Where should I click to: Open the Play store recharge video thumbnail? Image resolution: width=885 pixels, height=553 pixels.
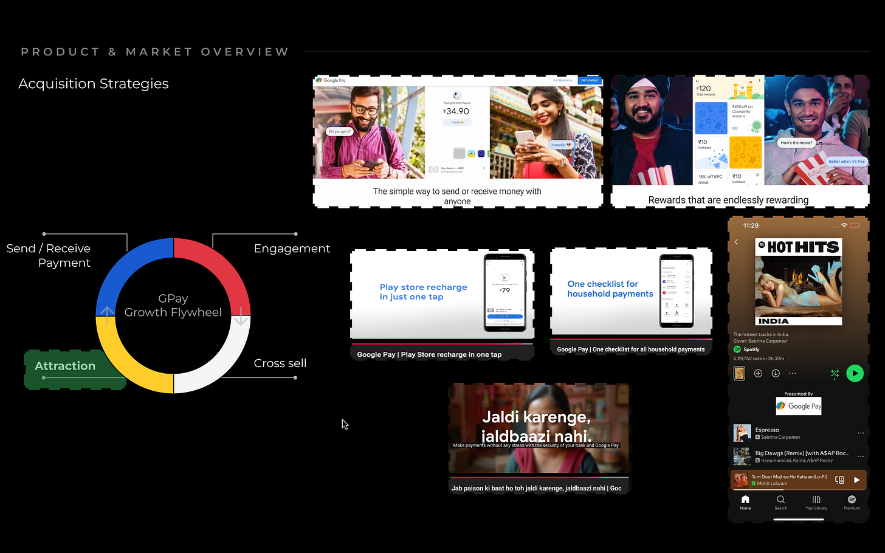point(442,294)
